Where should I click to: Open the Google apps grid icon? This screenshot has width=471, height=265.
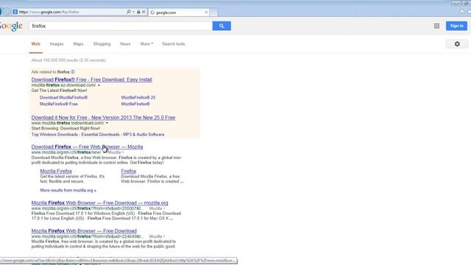tap(436, 26)
